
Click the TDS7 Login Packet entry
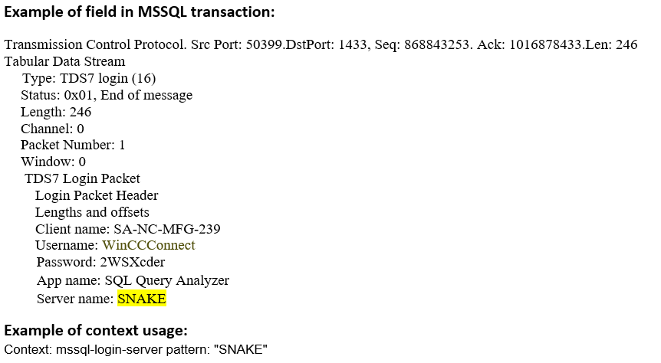pos(82,178)
